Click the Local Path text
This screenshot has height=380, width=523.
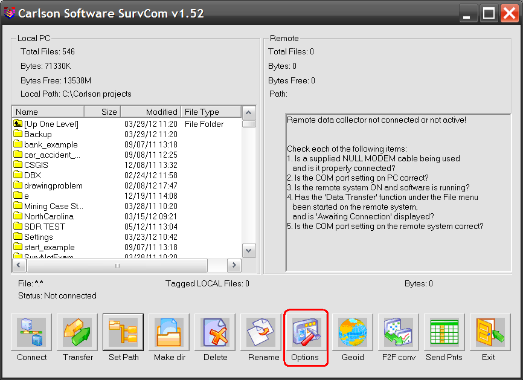tap(76, 94)
